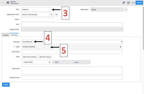Click the Arguments label
This screenshot has height=94, width=144.
[16, 68]
